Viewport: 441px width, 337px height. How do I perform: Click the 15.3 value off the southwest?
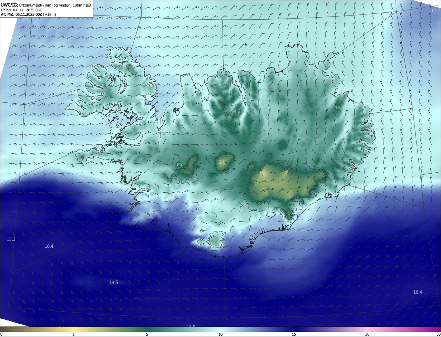[x=11, y=239]
